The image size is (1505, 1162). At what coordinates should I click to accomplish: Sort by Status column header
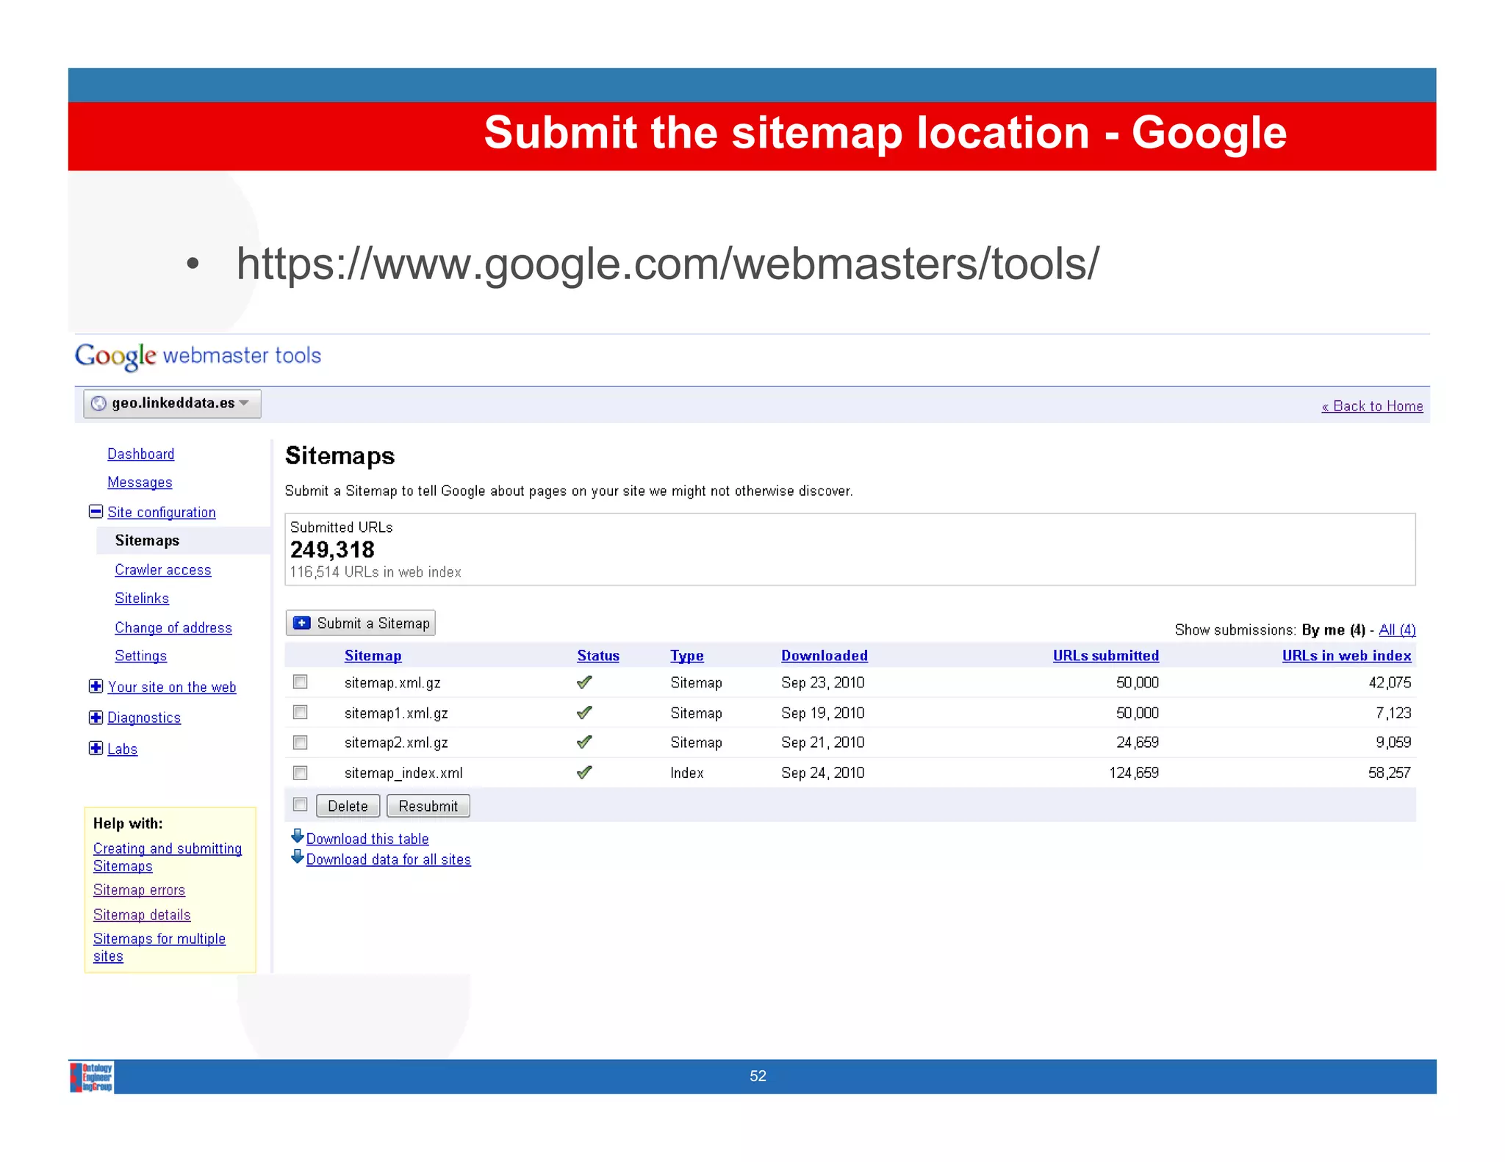tap(598, 656)
